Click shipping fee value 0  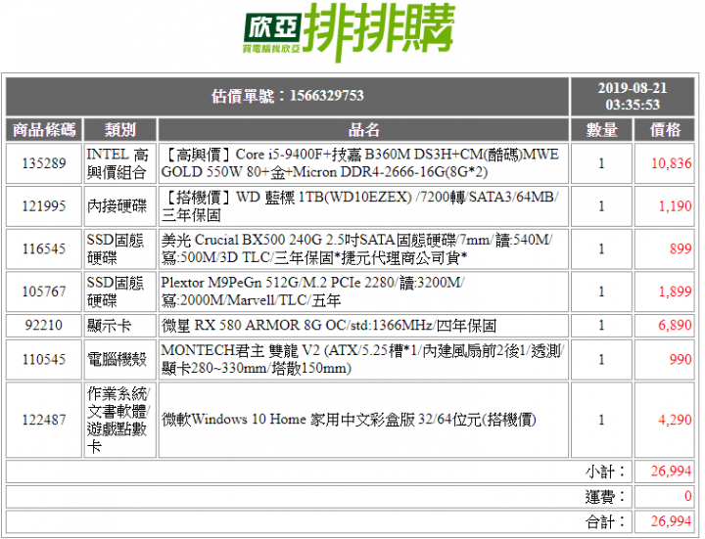coord(688,496)
